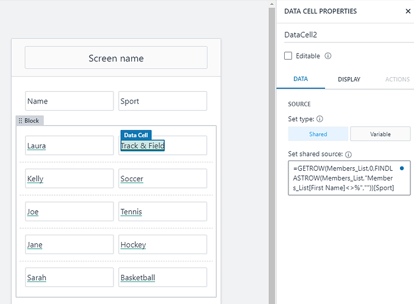
Task: Open the DISPLAY tab
Action: [349, 79]
